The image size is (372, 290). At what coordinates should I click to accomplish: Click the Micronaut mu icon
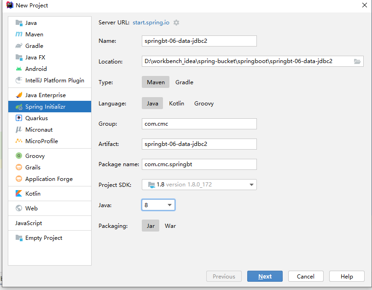[19, 129]
